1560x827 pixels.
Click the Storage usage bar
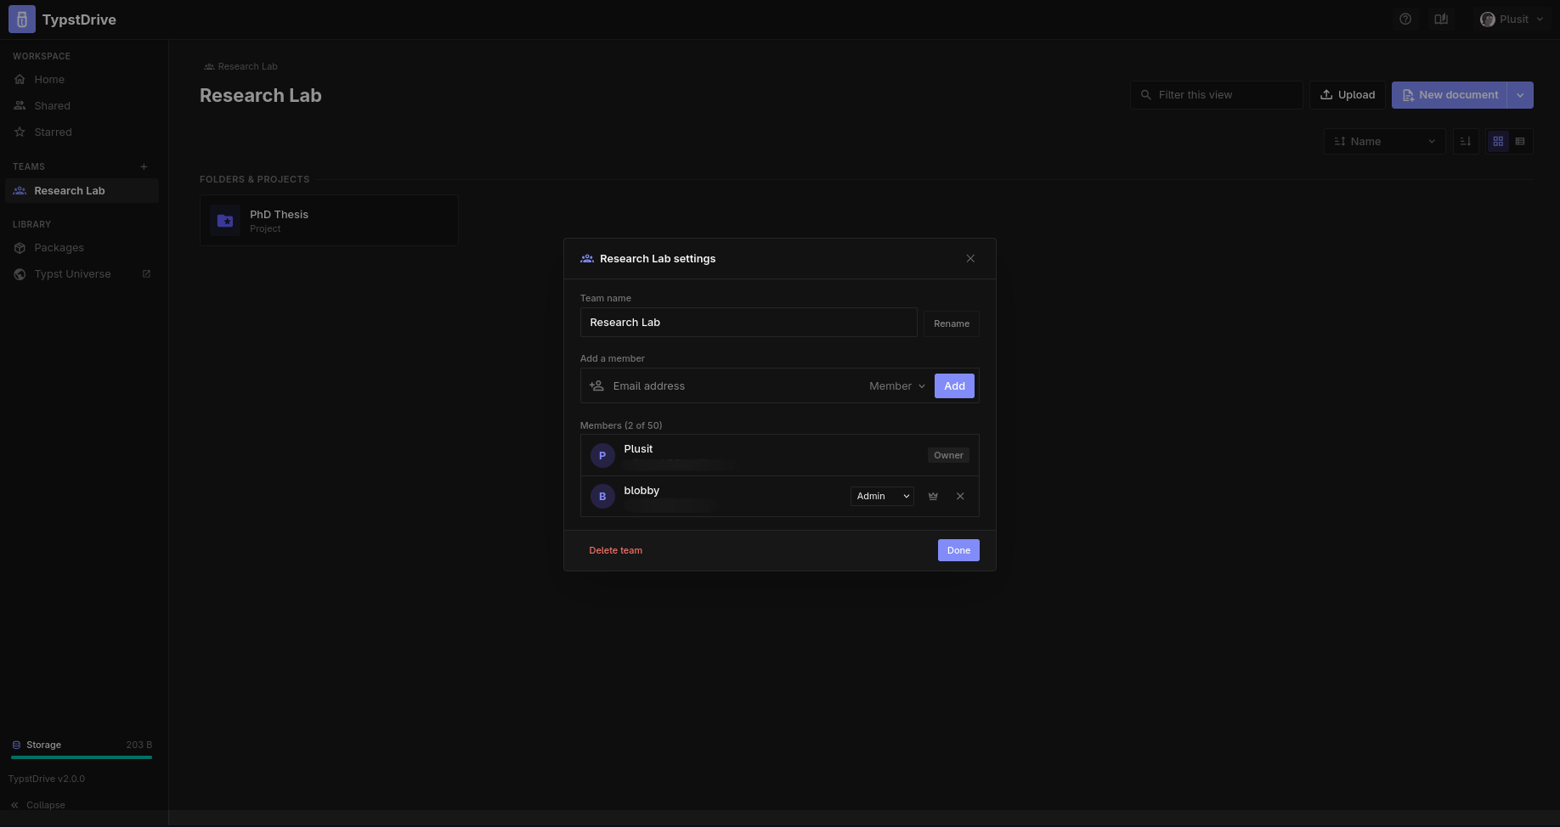pyautogui.click(x=82, y=757)
